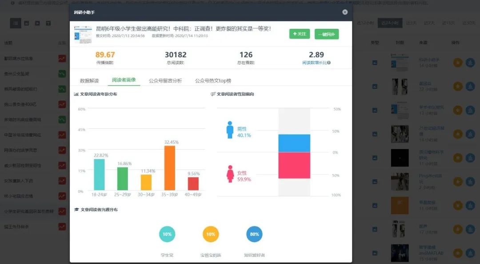The width and height of the screenshot is (480, 264).
Task: Select the 近3天 time filter
Action: pos(411,23)
